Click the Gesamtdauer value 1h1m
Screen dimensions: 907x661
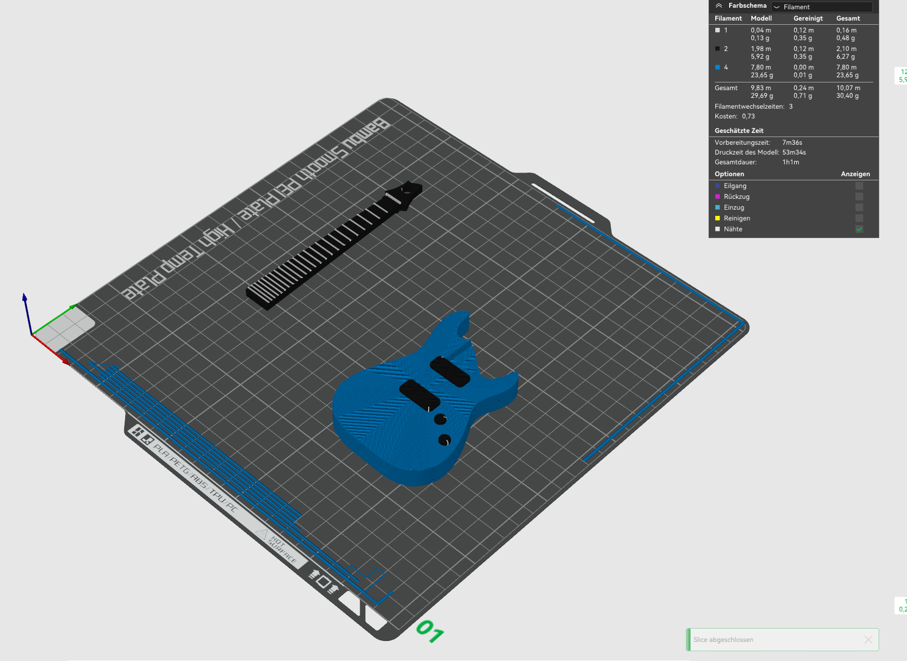coord(791,162)
